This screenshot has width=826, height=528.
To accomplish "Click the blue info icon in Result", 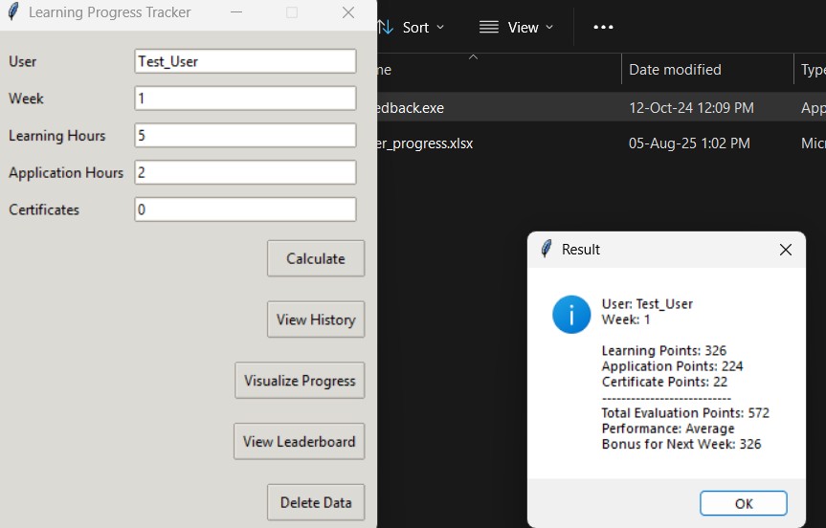I will click(571, 315).
